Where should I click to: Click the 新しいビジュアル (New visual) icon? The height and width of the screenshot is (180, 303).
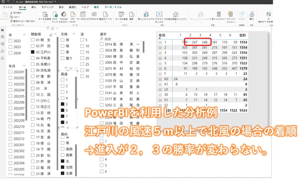coord(146,14)
